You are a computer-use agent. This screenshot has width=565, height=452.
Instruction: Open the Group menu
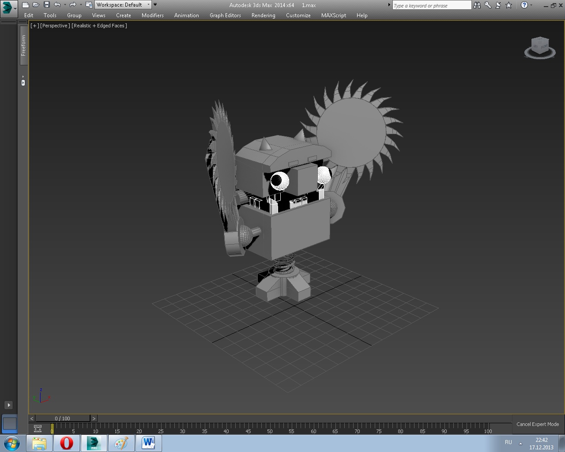pyautogui.click(x=74, y=15)
